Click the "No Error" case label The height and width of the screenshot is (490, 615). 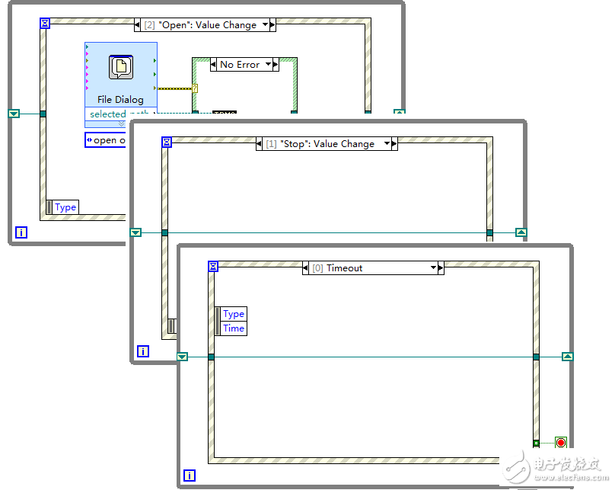point(240,64)
